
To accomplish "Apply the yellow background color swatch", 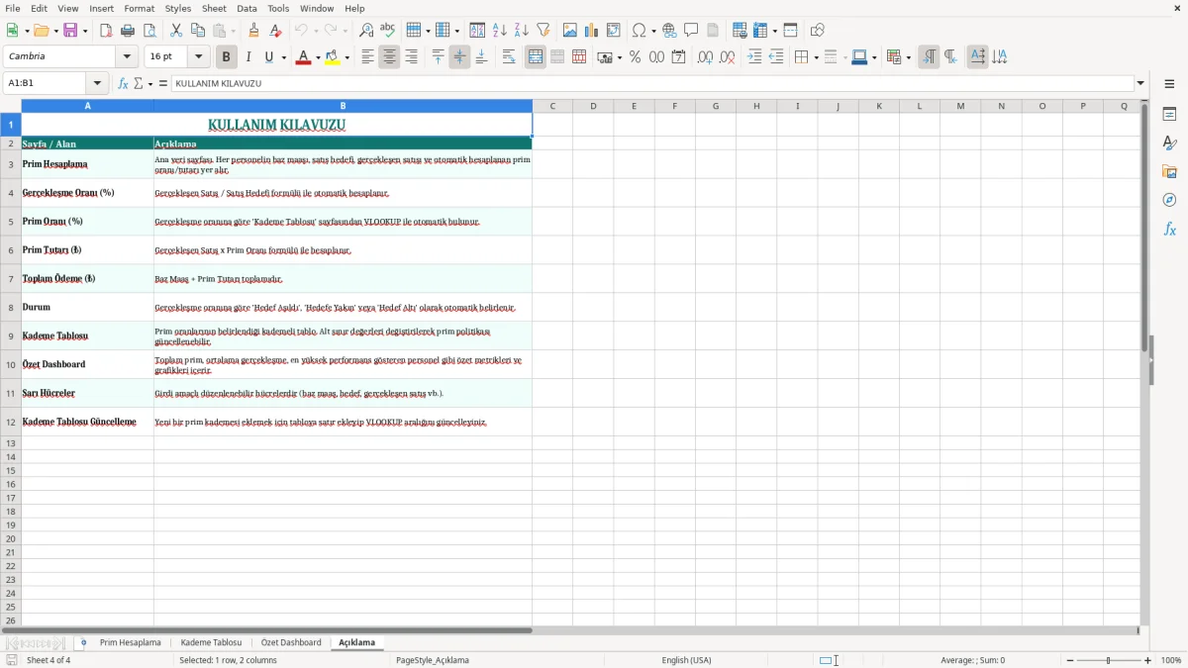I will tap(333, 57).
